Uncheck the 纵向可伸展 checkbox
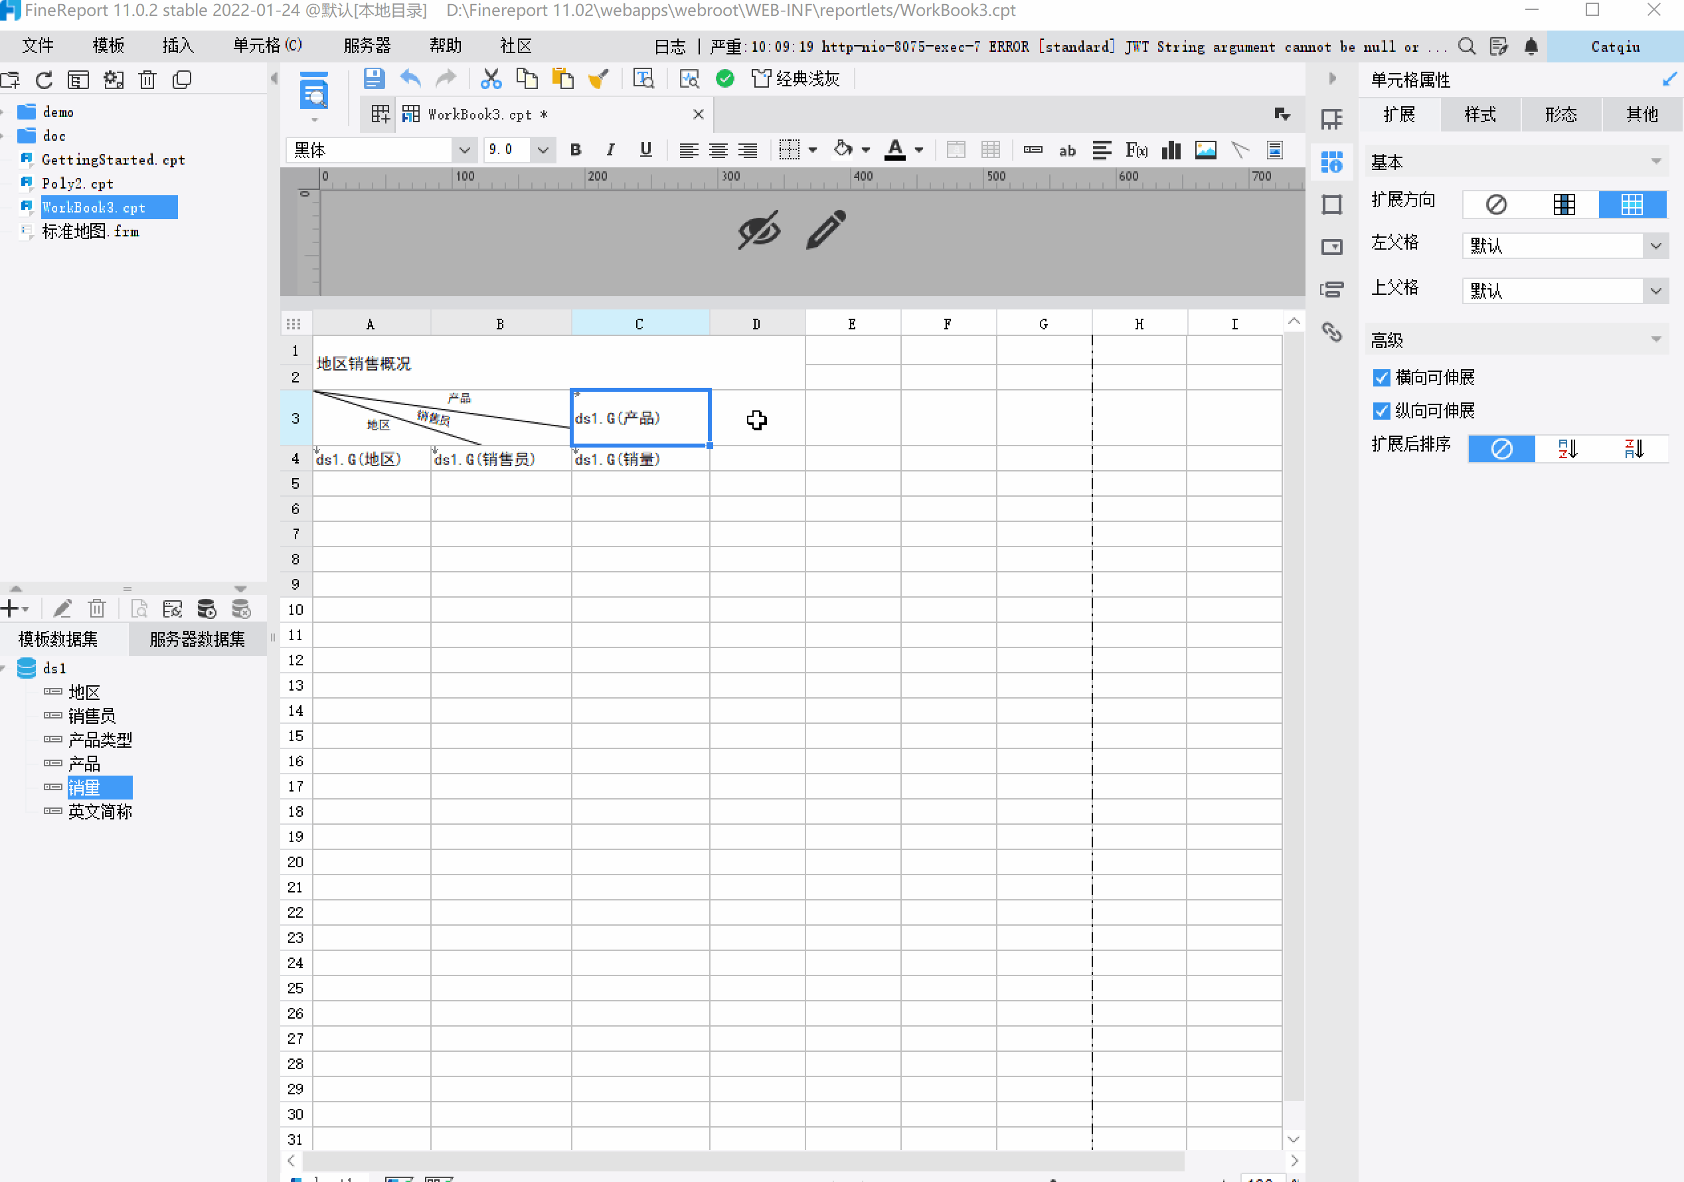 pos(1381,410)
